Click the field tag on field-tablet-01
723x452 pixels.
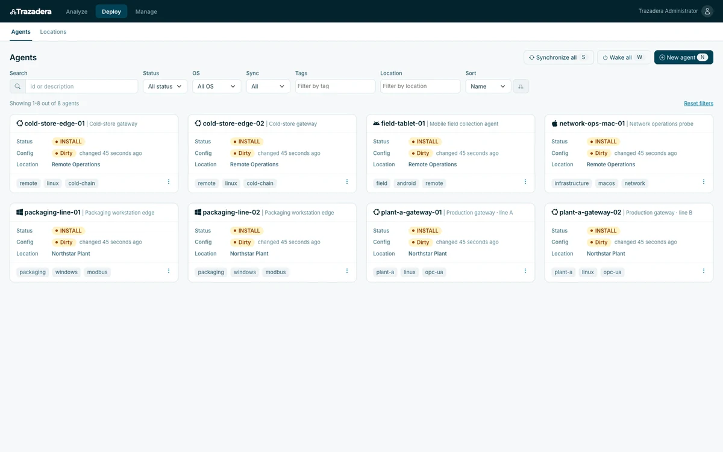point(382,183)
